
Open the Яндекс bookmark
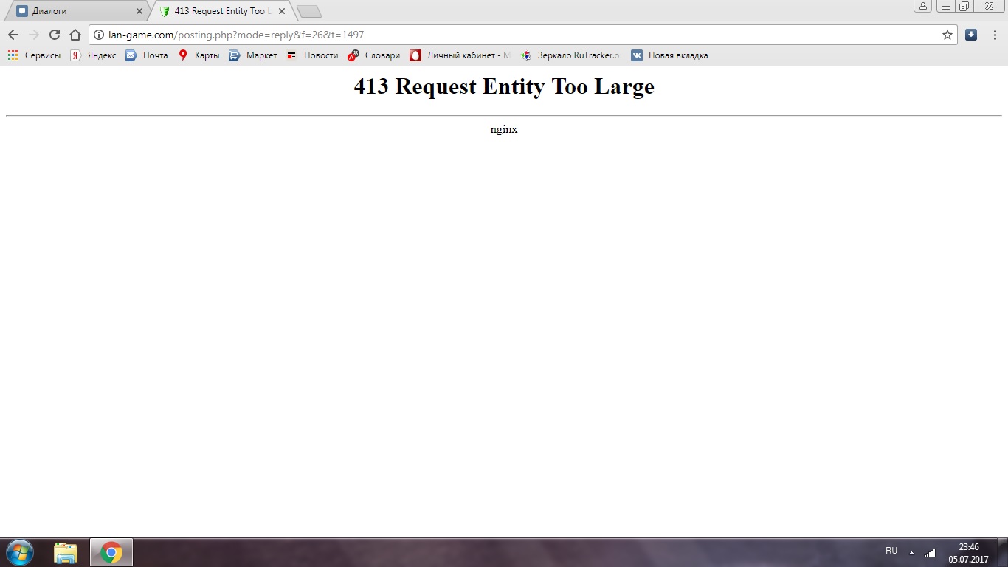(93, 55)
